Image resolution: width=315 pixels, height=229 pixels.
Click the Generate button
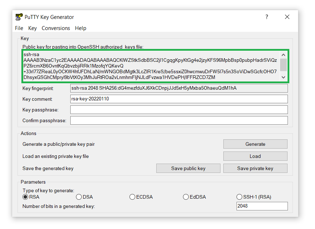[255, 144]
